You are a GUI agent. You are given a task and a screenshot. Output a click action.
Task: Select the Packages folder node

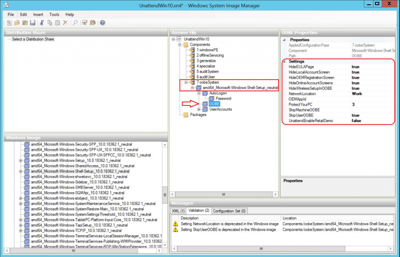click(198, 115)
